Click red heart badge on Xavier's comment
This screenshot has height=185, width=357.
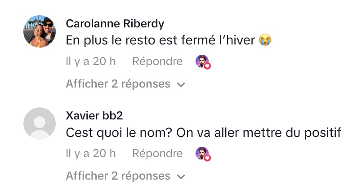(207, 158)
